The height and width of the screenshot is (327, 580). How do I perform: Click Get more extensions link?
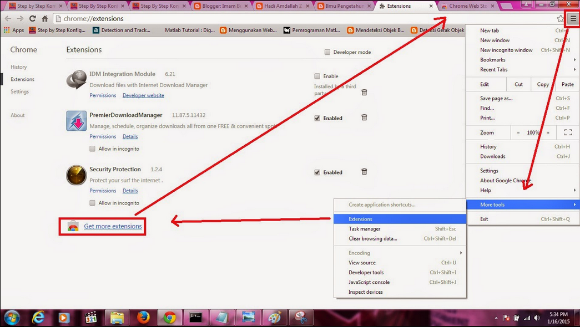point(113,226)
